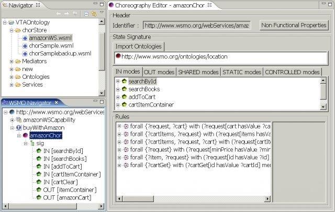Image resolution: width=335 pixels, height=212 pixels.
Task: Expand the forall {?request, ?cart} rule
Action: pos(119,126)
